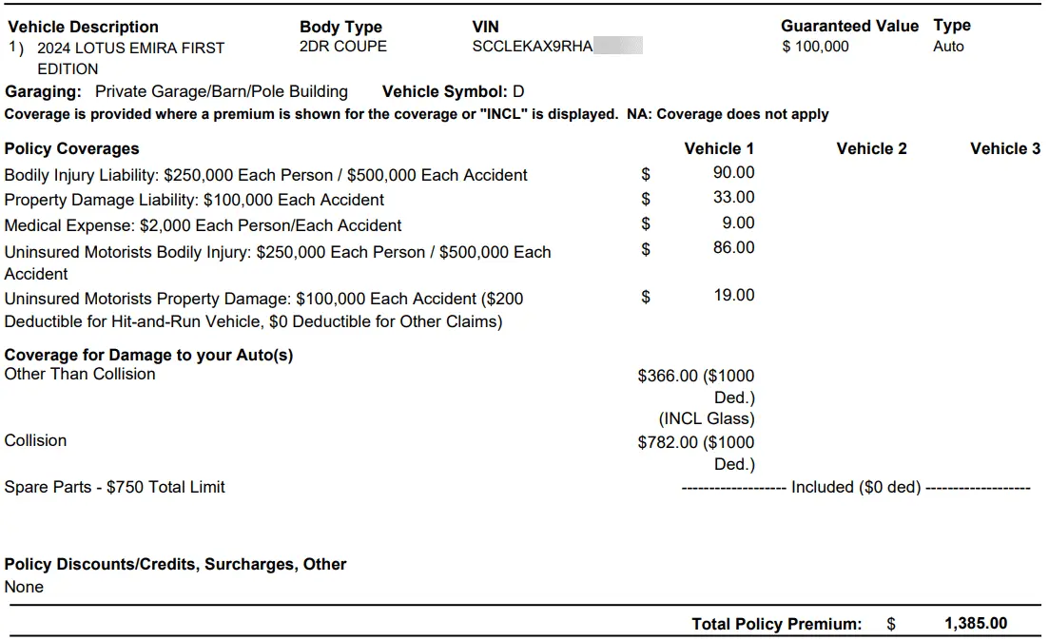1049x640 pixels.
Task: Click the 2DR COUPE body type
Action: pyautogui.click(x=342, y=47)
